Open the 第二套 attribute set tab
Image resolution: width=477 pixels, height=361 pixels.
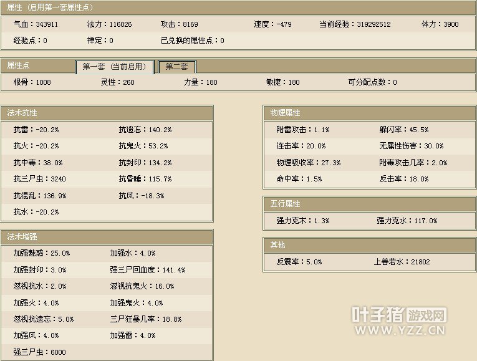pyautogui.click(x=177, y=67)
